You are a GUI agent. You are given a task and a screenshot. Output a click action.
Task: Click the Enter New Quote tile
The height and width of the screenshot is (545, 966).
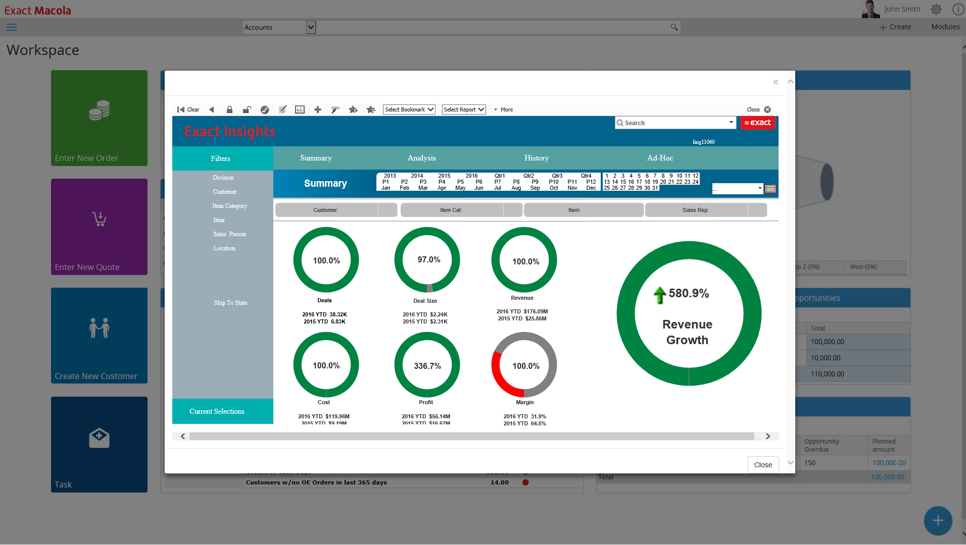pyautogui.click(x=99, y=227)
